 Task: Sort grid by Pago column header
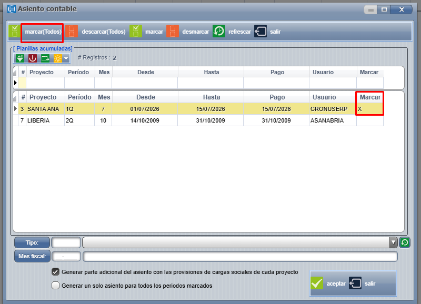coord(277,97)
